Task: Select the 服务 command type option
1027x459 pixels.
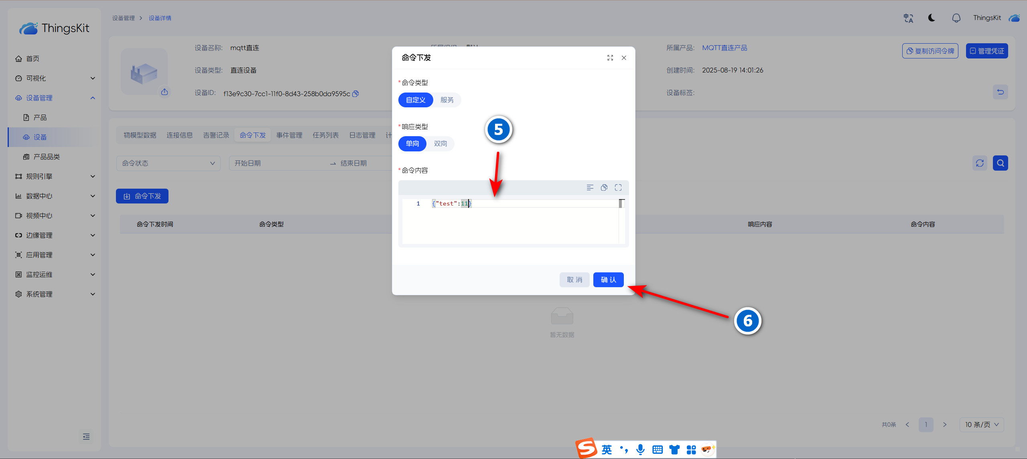Action: pyautogui.click(x=447, y=100)
